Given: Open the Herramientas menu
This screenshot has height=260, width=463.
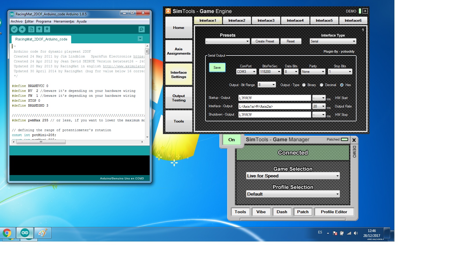Looking at the screenshot, I should [x=64, y=21].
